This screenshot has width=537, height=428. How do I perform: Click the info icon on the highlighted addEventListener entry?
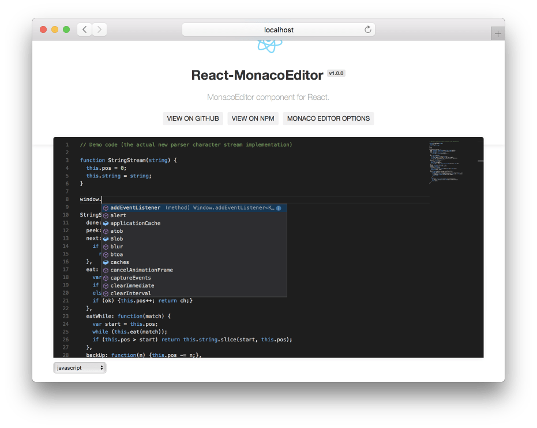[x=279, y=207]
